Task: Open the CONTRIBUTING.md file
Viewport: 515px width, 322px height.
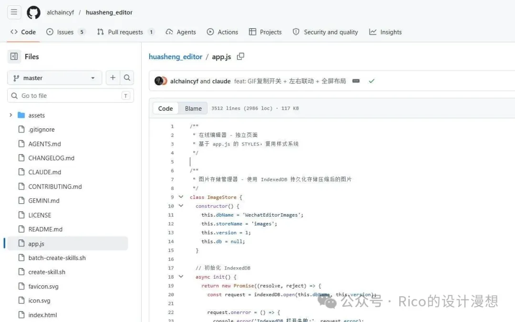Action: coord(55,187)
